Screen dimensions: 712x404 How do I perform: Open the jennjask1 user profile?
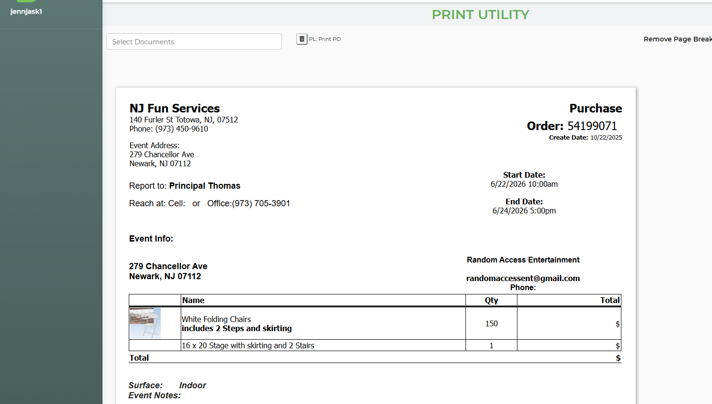click(x=26, y=11)
